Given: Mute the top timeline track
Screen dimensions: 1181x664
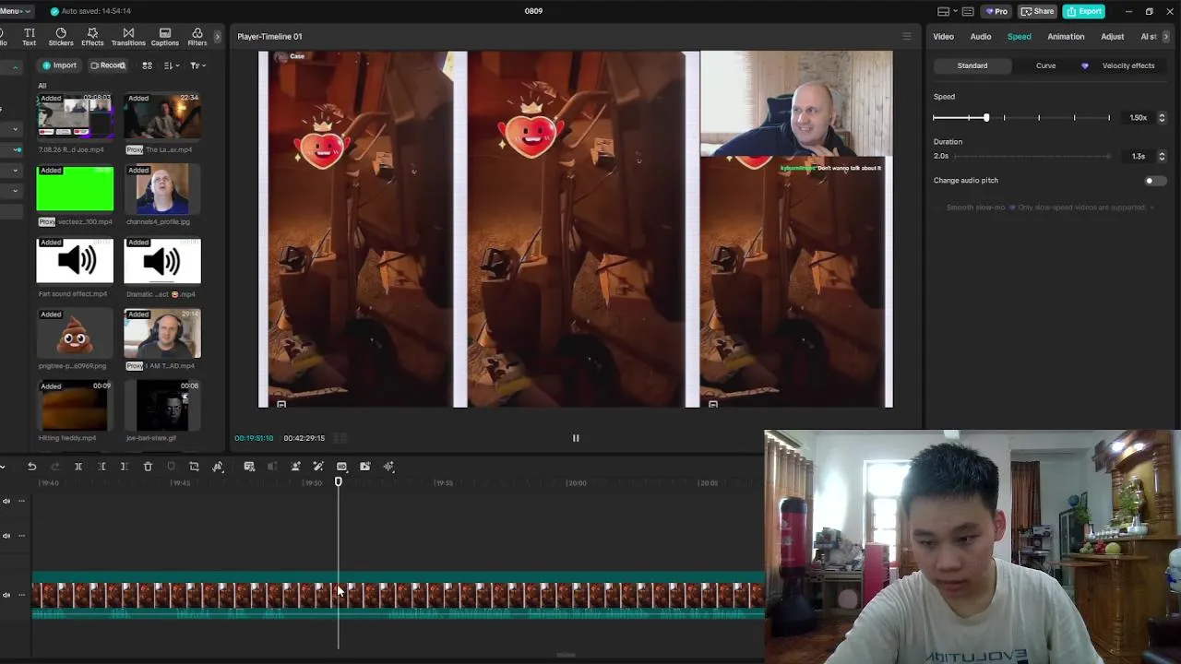Looking at the screenshot, I should pyautogui.click(x=6, y=501).
